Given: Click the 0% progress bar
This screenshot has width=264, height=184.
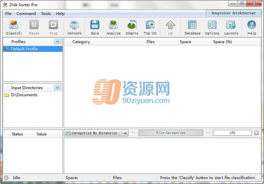Looking at the screenshot, I should click(232, 133).
